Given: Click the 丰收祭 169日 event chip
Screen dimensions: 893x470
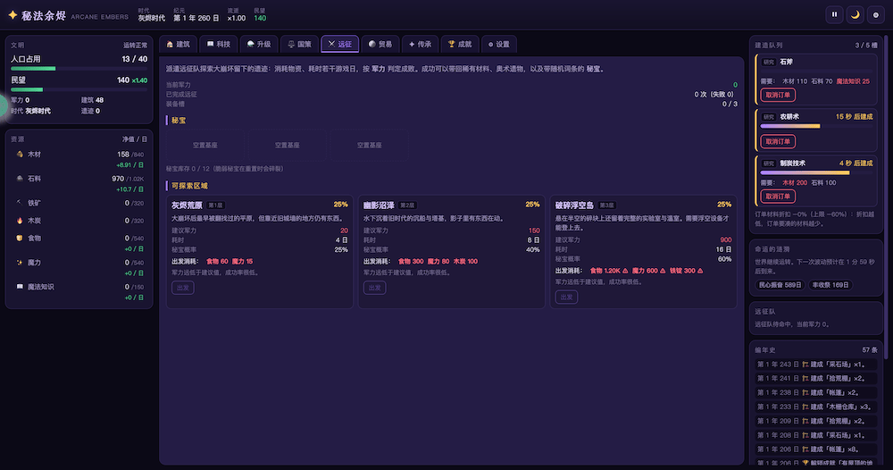Looking at the screenshot, I should tap(830, 285).
